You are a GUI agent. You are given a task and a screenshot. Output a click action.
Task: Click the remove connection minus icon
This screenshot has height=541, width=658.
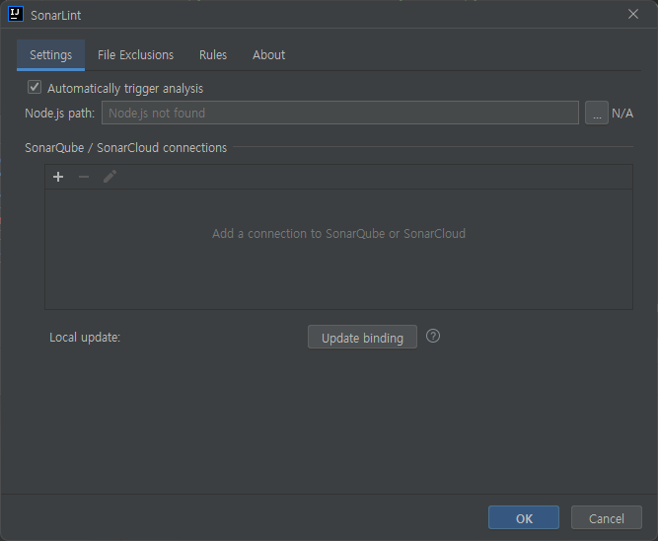[84, 177]
